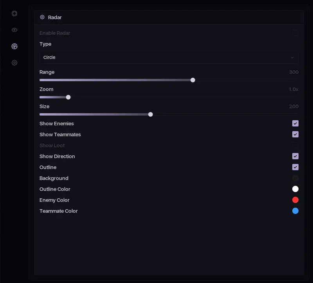Toggle the Show Teammates checkbox
The height and width of the screenshot is (283, 313).
[x=295, y=134]
